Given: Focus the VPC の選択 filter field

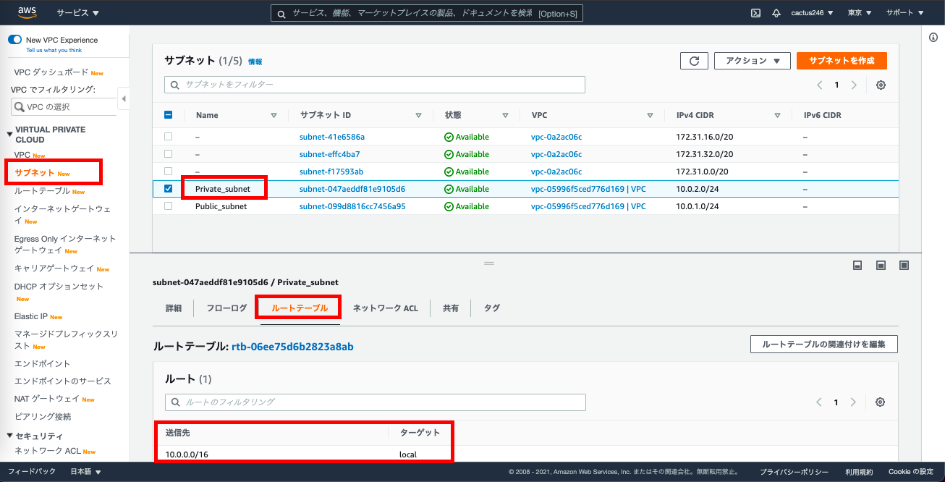Looking at the screenshot, I should (64, 106).
